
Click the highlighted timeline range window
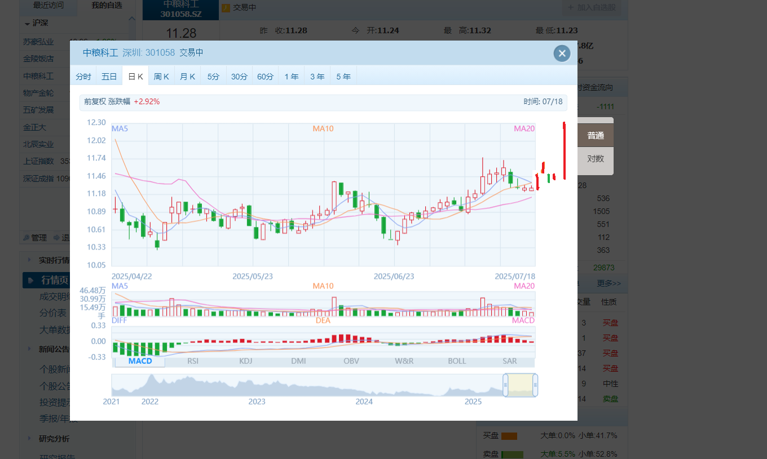(520, 385)
